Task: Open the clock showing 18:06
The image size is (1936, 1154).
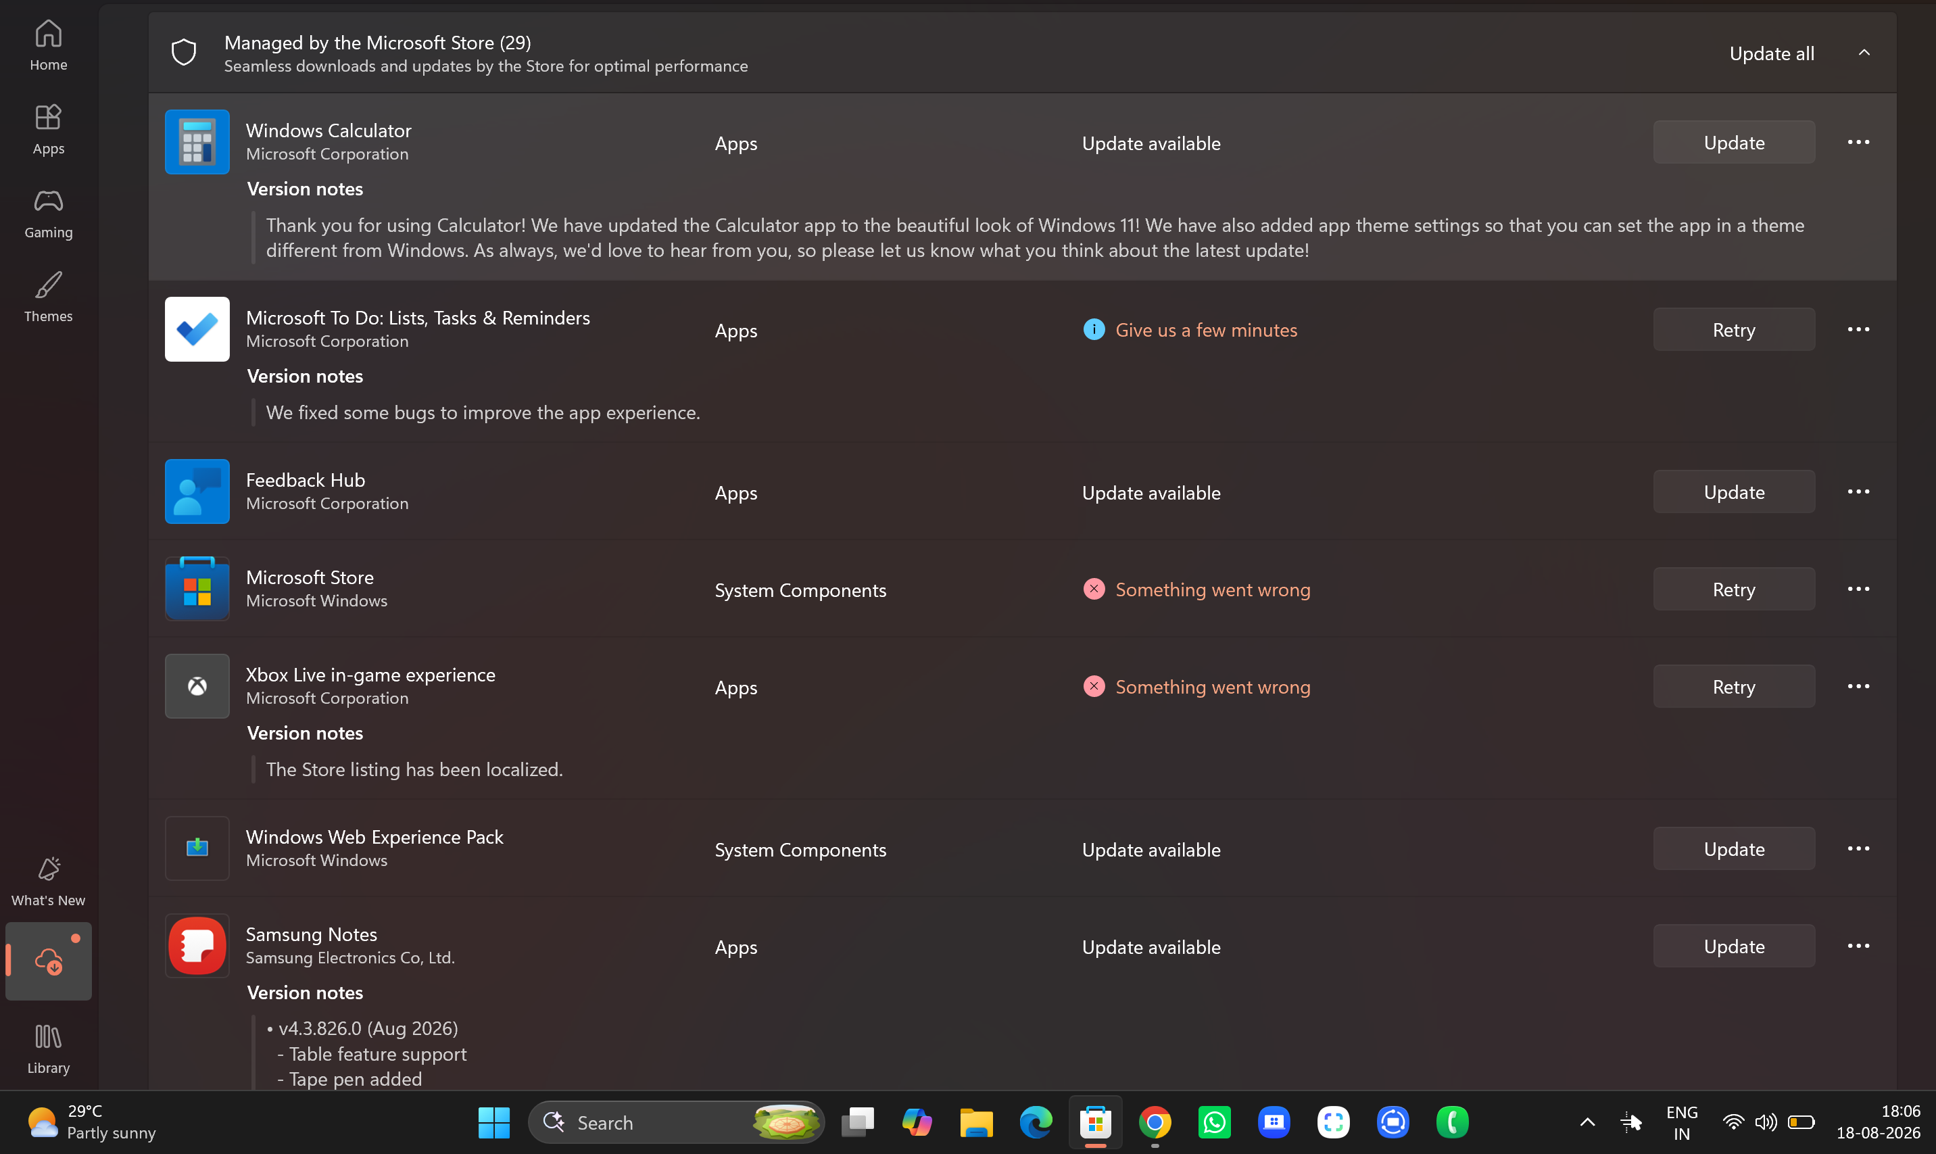Action: pos(1879,1122)
